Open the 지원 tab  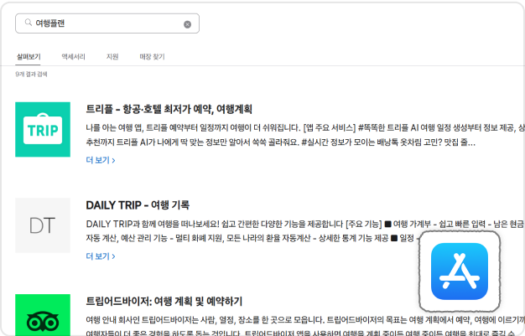[x=112, y=56]
